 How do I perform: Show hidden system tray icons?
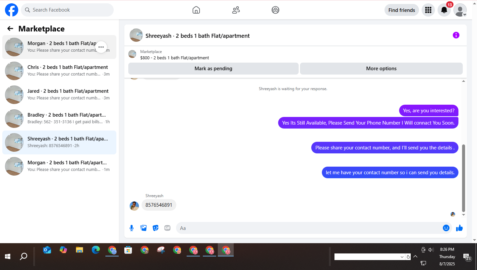415,256
